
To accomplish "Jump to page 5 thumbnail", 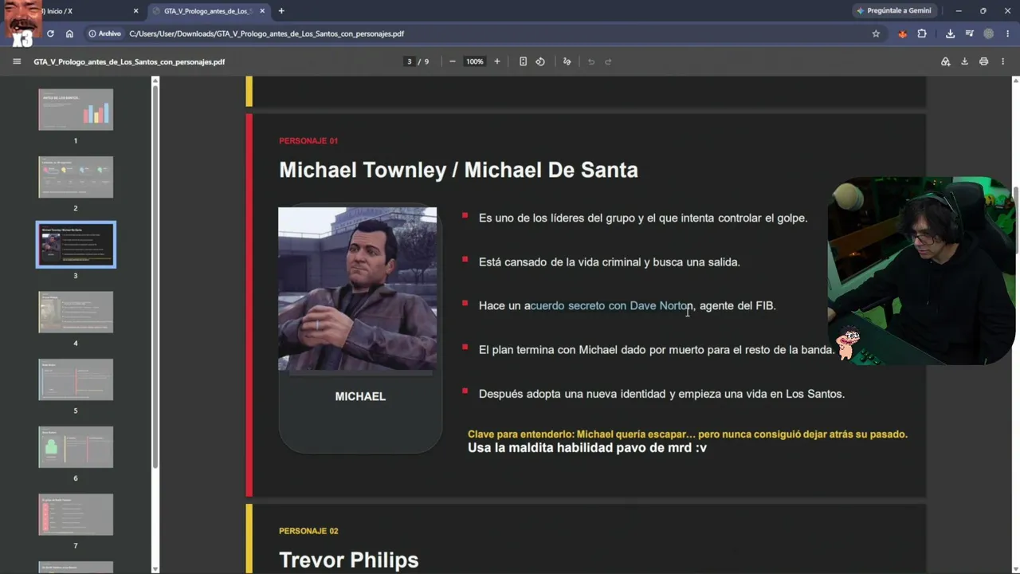I will pyautogui.click(x=76, y=379).
